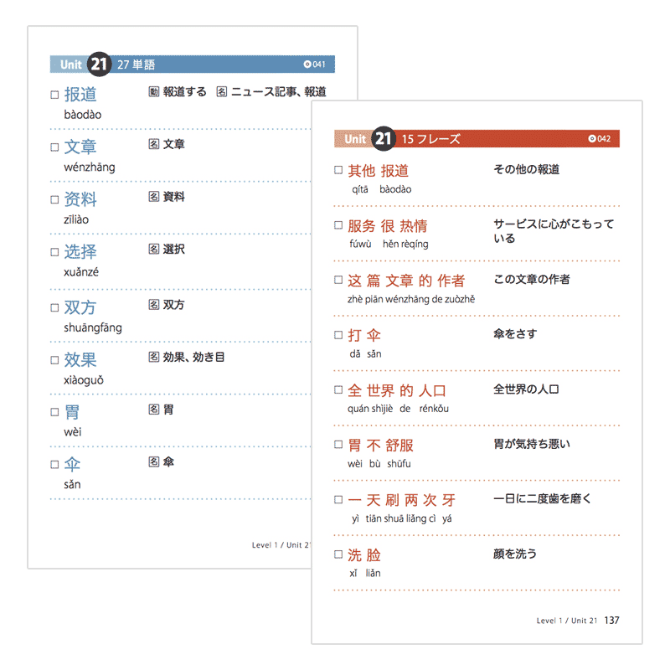This screenshot has height=670, width=670.
Task: Select the header text 27 単語
Action: (x=137, y=64)
